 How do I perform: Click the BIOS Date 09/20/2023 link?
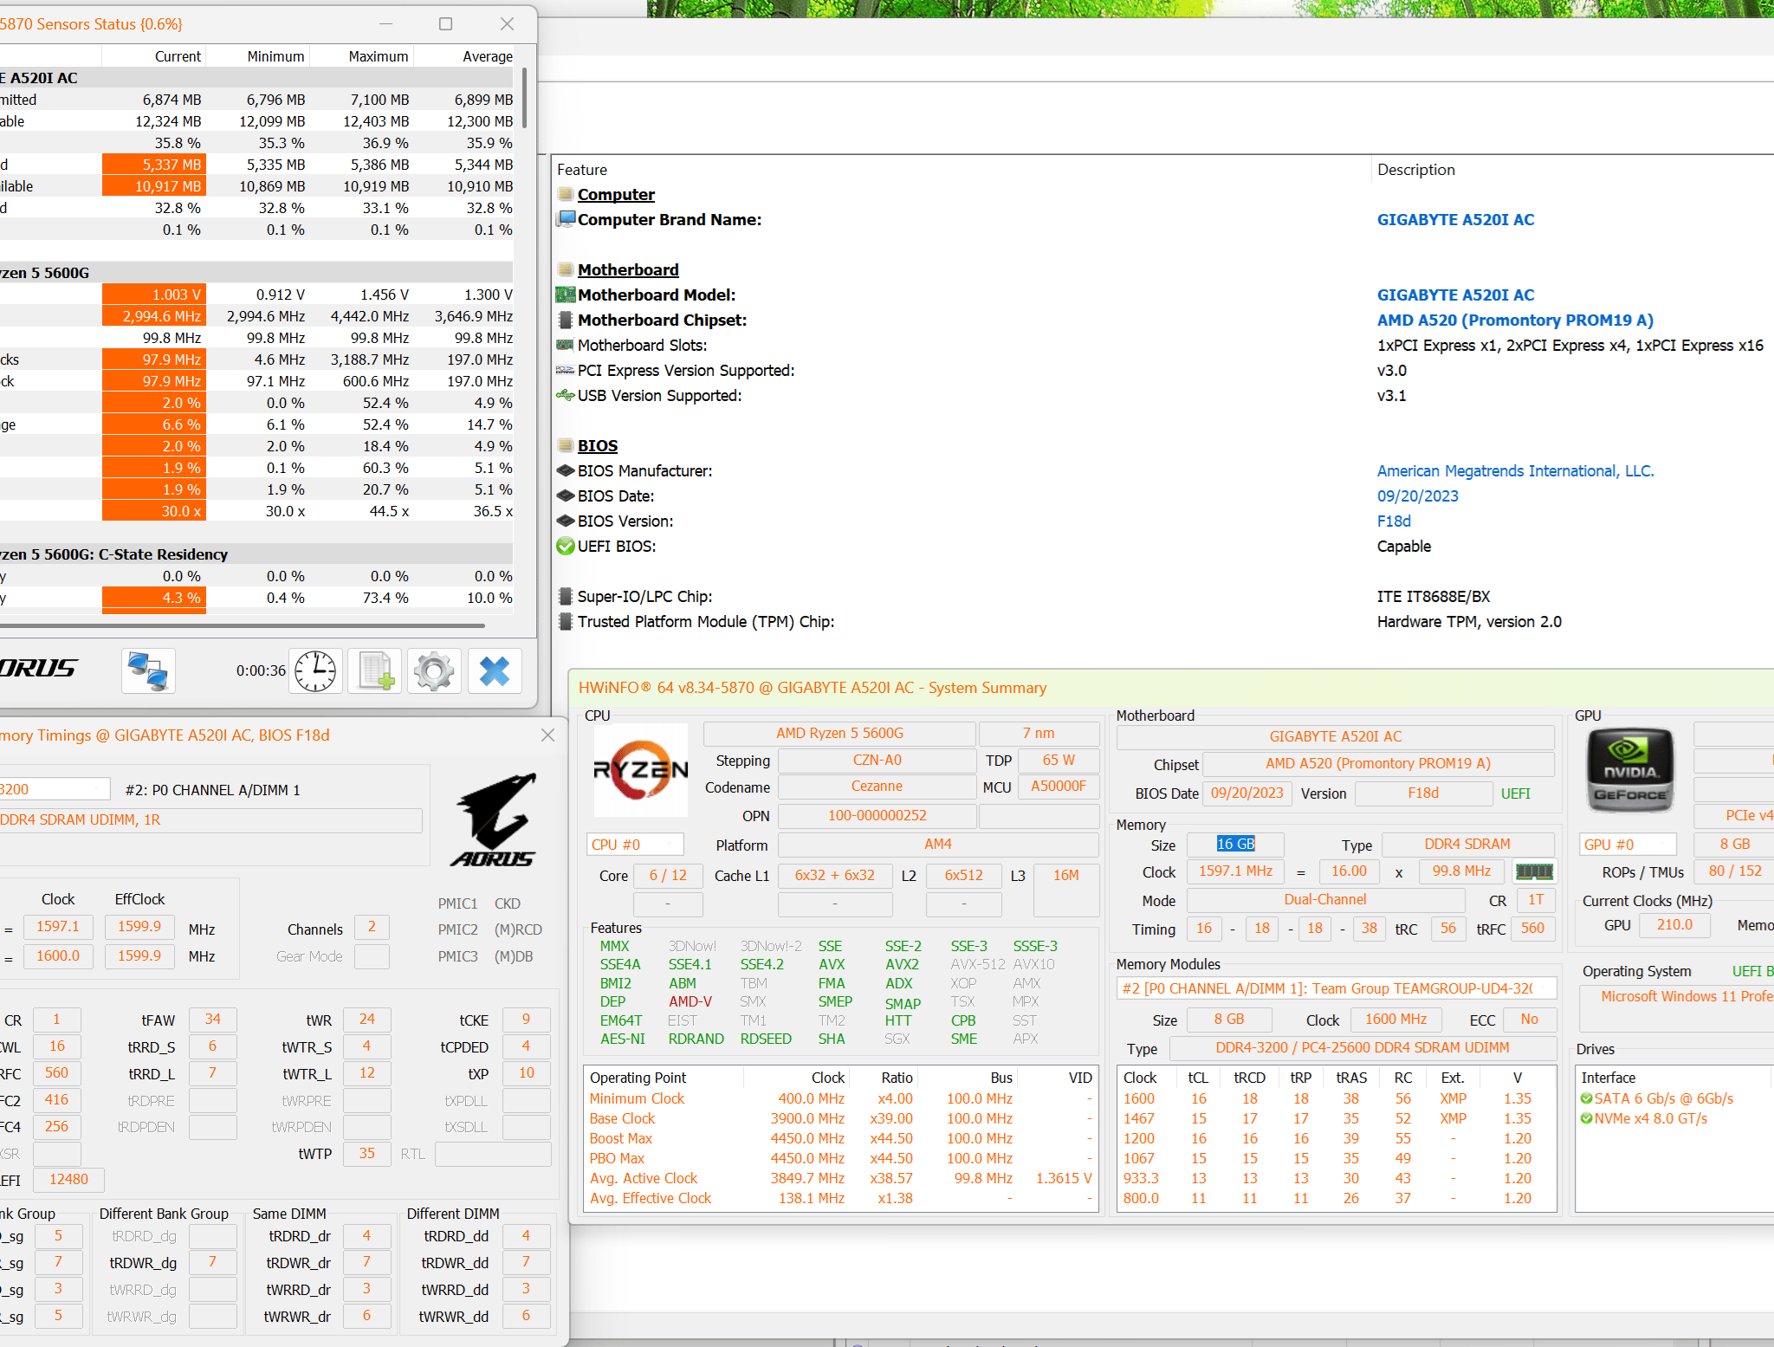point(1417,496)
